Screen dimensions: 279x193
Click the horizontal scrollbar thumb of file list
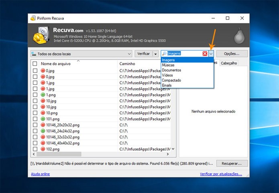click(59, 154)
